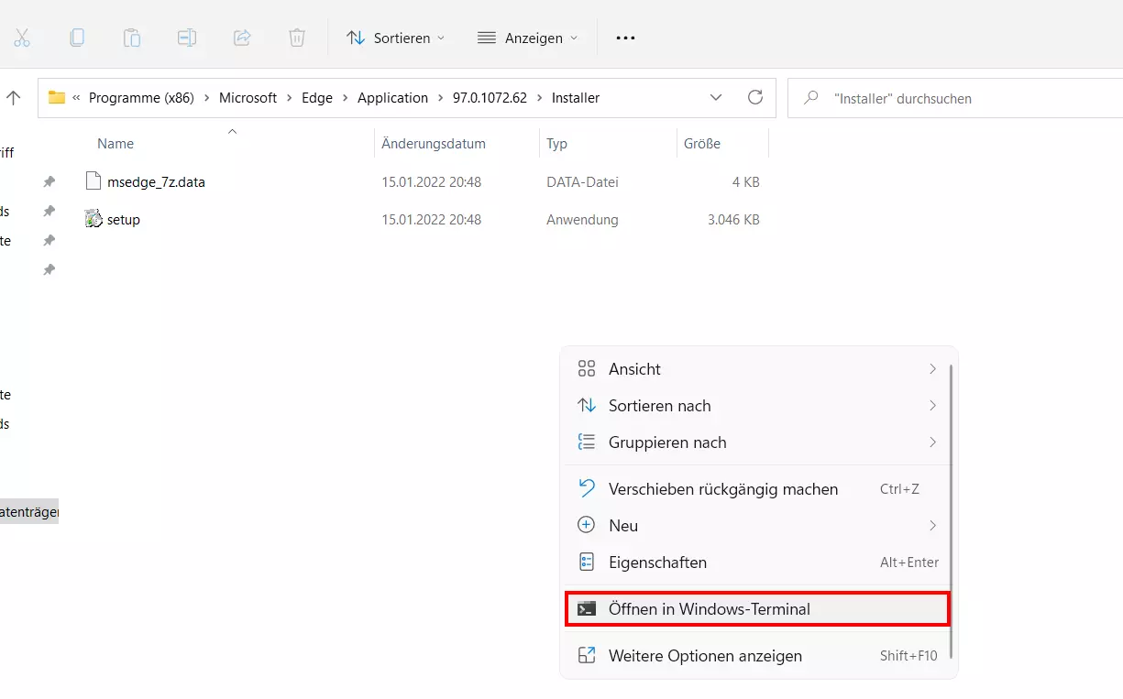This screenshot has width=1123, height=699.
Task: Navigate up with the up arrow
Action: click(14, 97)
